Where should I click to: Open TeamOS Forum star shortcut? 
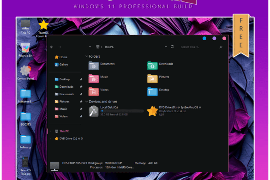(43, 29)
